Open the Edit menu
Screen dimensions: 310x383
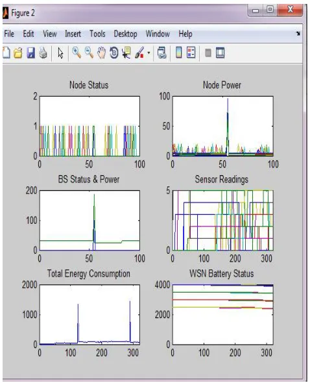click(x=29, y=34)
